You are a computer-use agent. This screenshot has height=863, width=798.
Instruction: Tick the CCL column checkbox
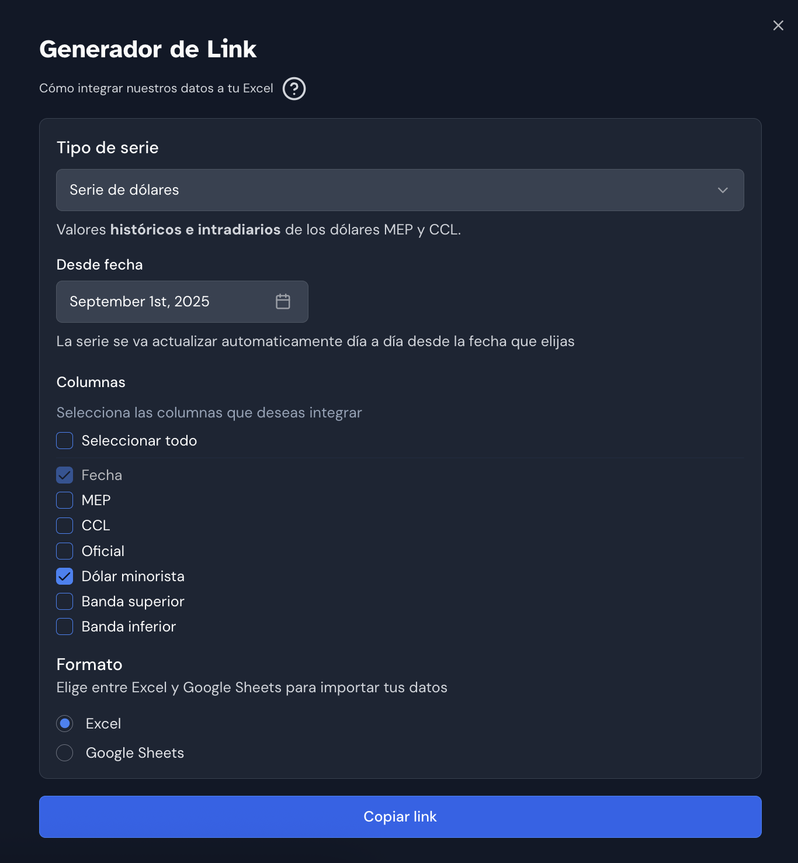pyautogui.click(x=65, y=526)
